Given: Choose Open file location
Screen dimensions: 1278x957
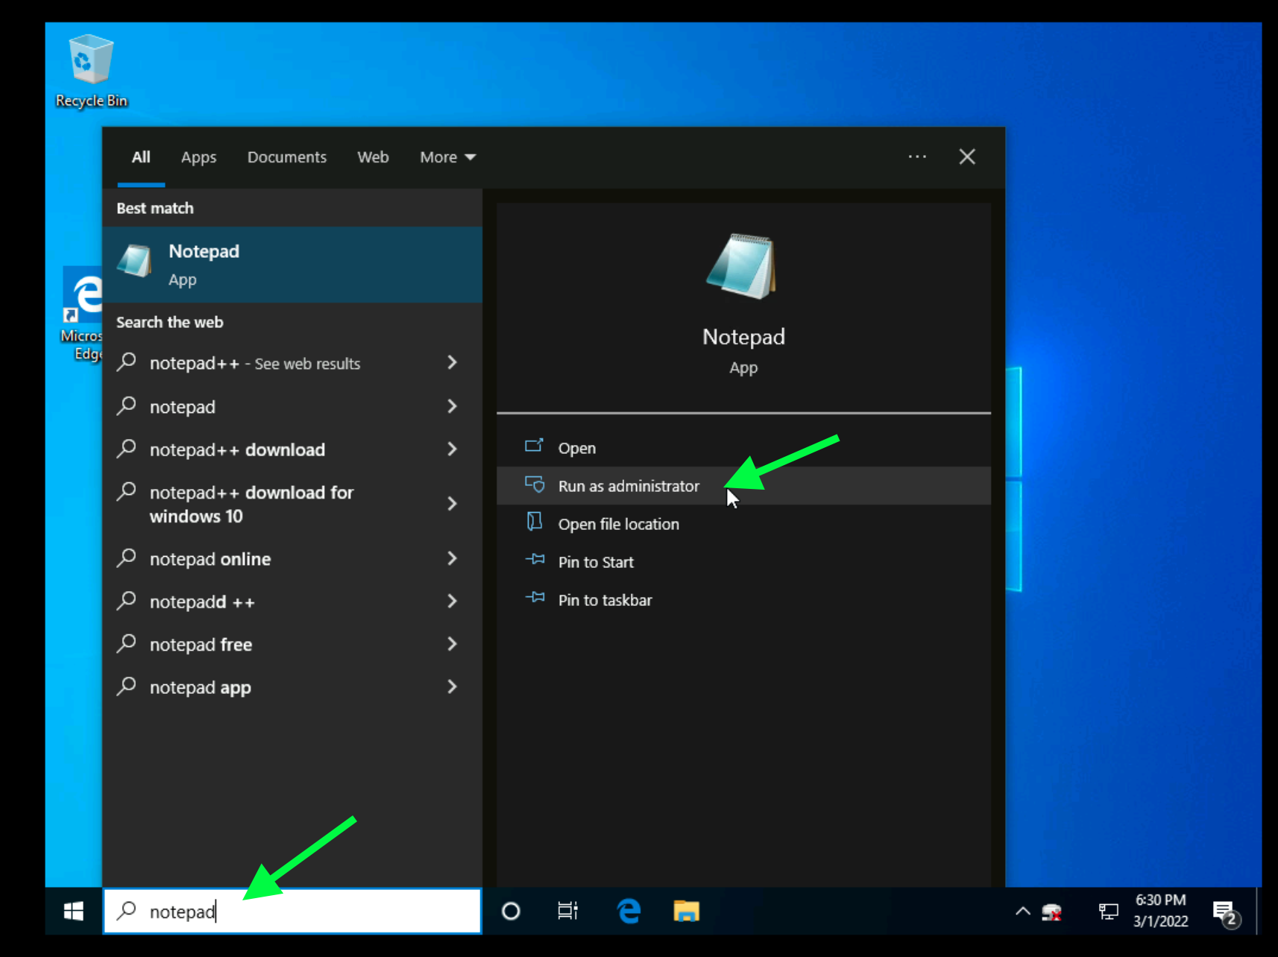Looking at the screenshot, I should coord(743,524).
